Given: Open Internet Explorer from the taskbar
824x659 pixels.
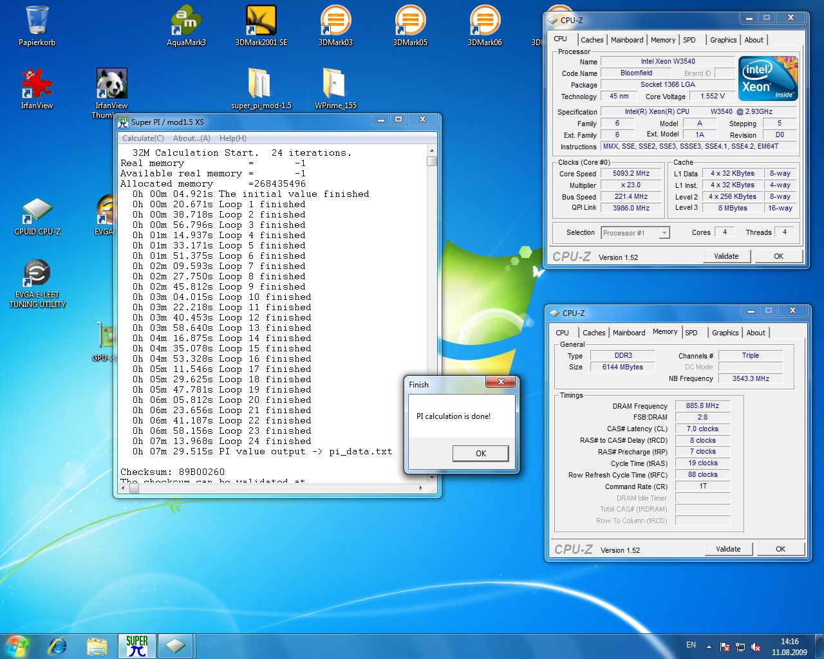Looking at the screenshot, I should click(58, 646).
